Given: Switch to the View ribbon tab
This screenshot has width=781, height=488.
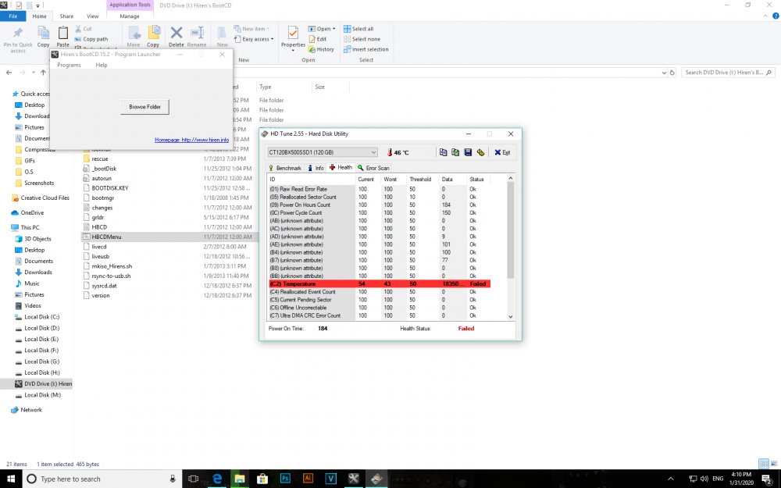Looking at the screenshot, I should coord(93,16).
